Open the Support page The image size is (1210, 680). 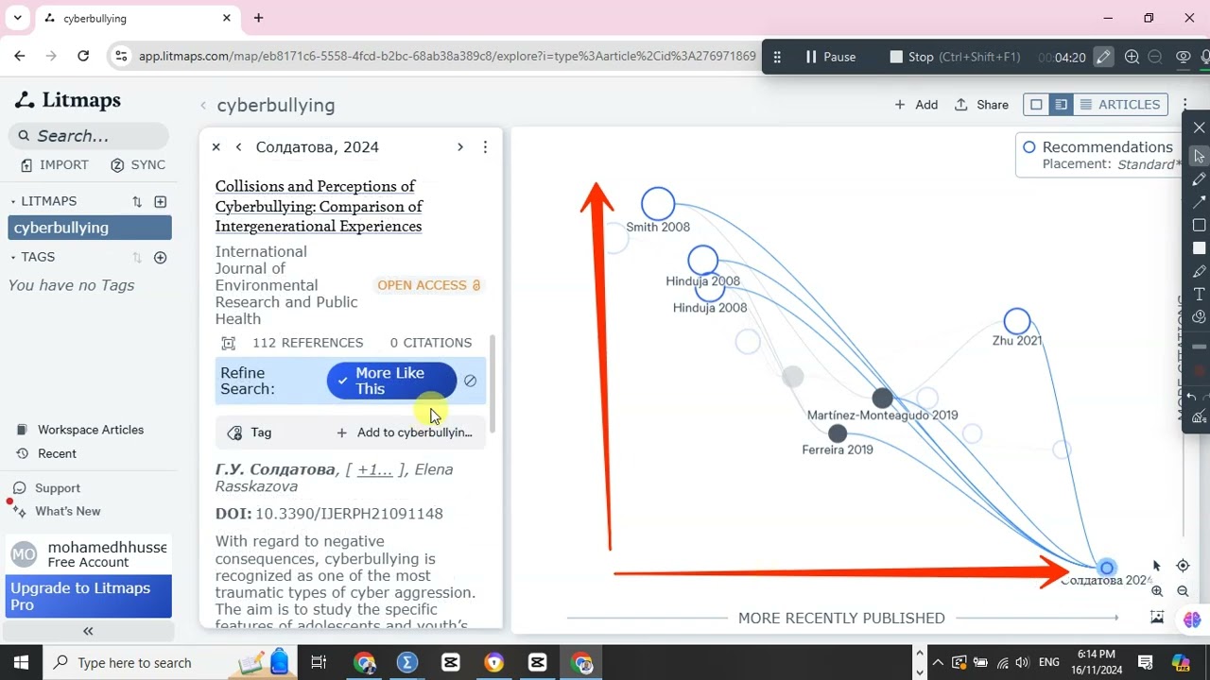coord(46,488)
